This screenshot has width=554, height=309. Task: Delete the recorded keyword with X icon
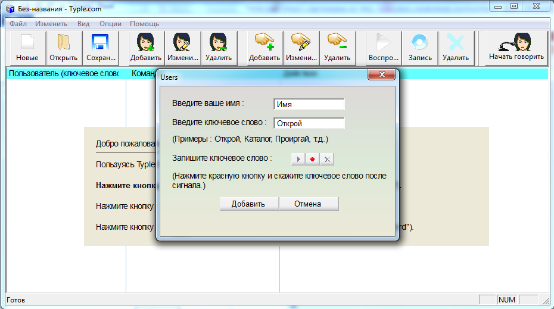(x=327, y=160)
